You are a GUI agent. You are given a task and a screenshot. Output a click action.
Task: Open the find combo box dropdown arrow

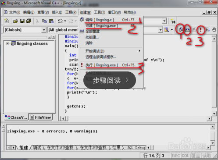pos(164,21)
